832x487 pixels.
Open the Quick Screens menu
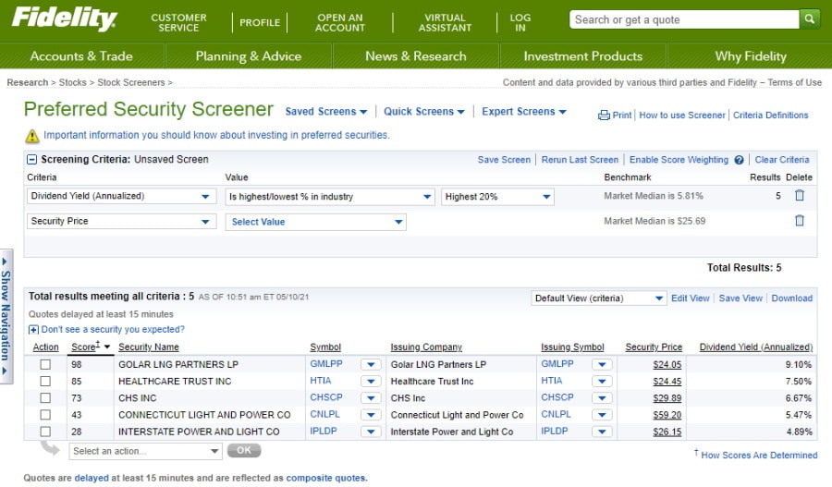tap(424, 112)
